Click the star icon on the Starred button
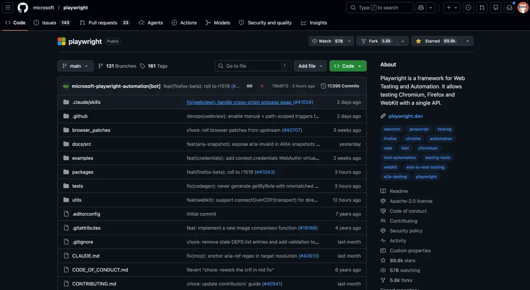This screenshot has width=530, height=290. point(419,41)
